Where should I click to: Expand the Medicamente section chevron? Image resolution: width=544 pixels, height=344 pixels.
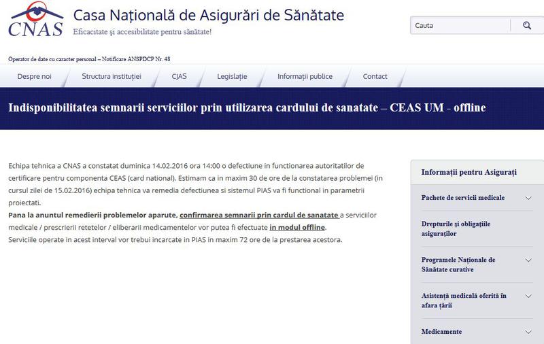(x=528, y=332)
